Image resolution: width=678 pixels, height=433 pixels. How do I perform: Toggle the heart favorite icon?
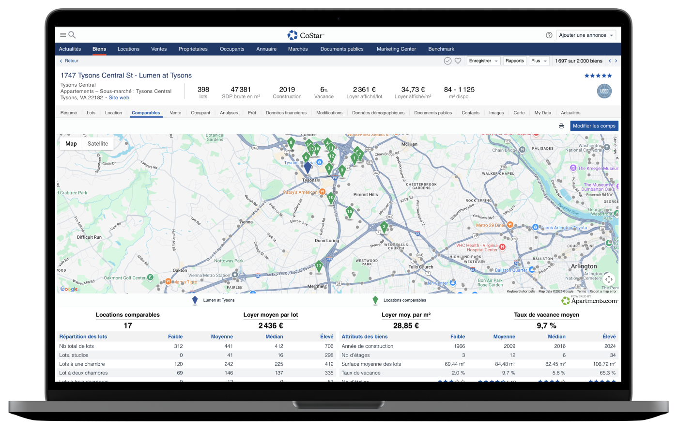click(x=458, y=61)
